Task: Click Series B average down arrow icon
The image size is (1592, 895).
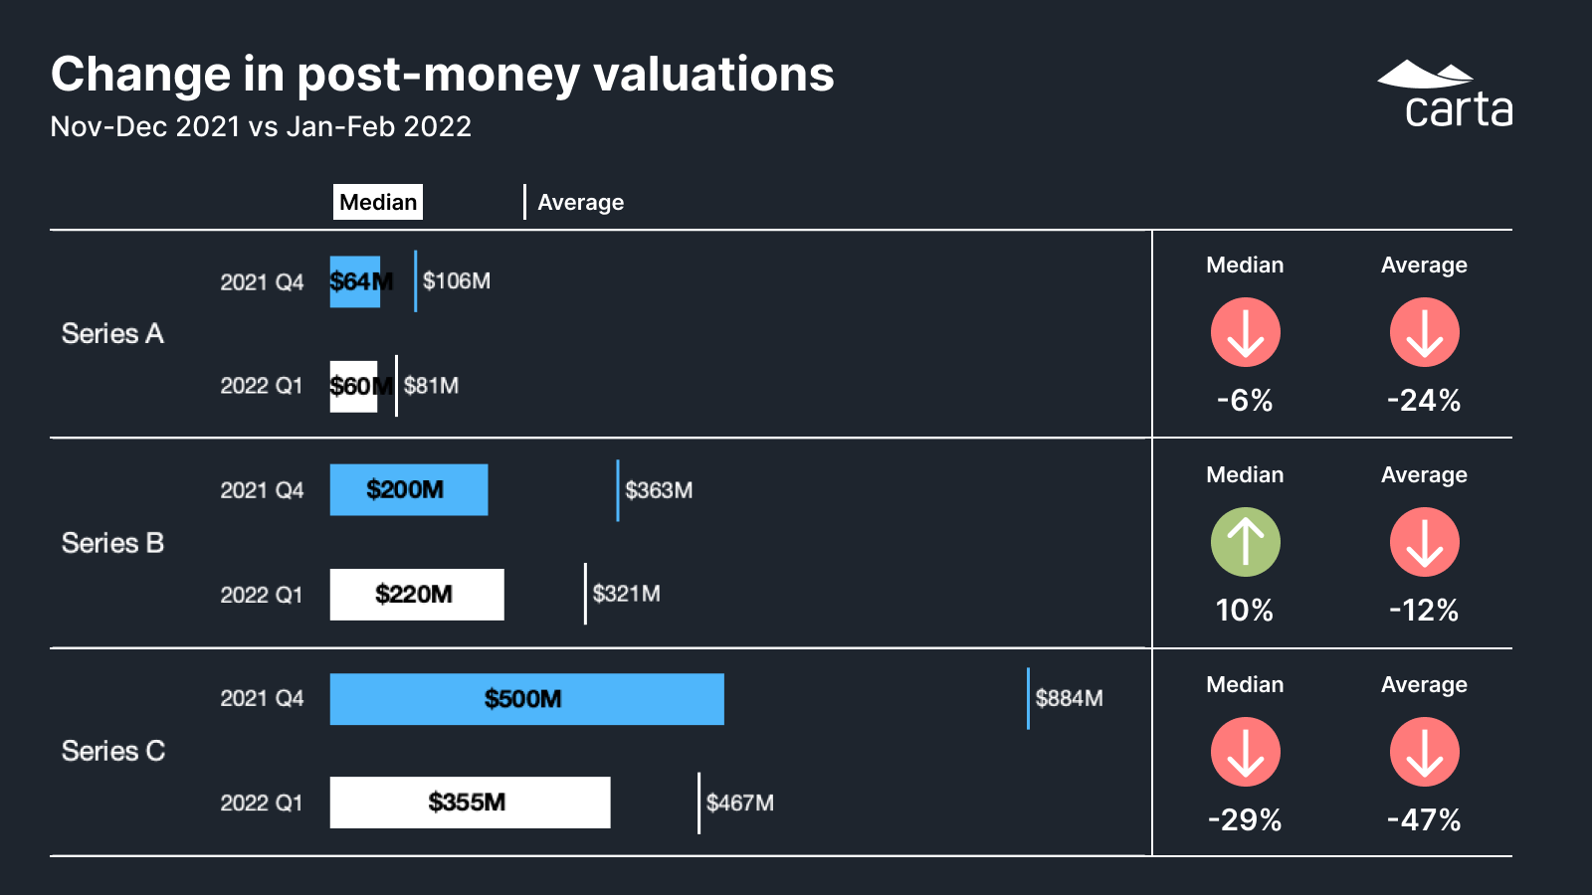Action: (x=1424, y=542)
